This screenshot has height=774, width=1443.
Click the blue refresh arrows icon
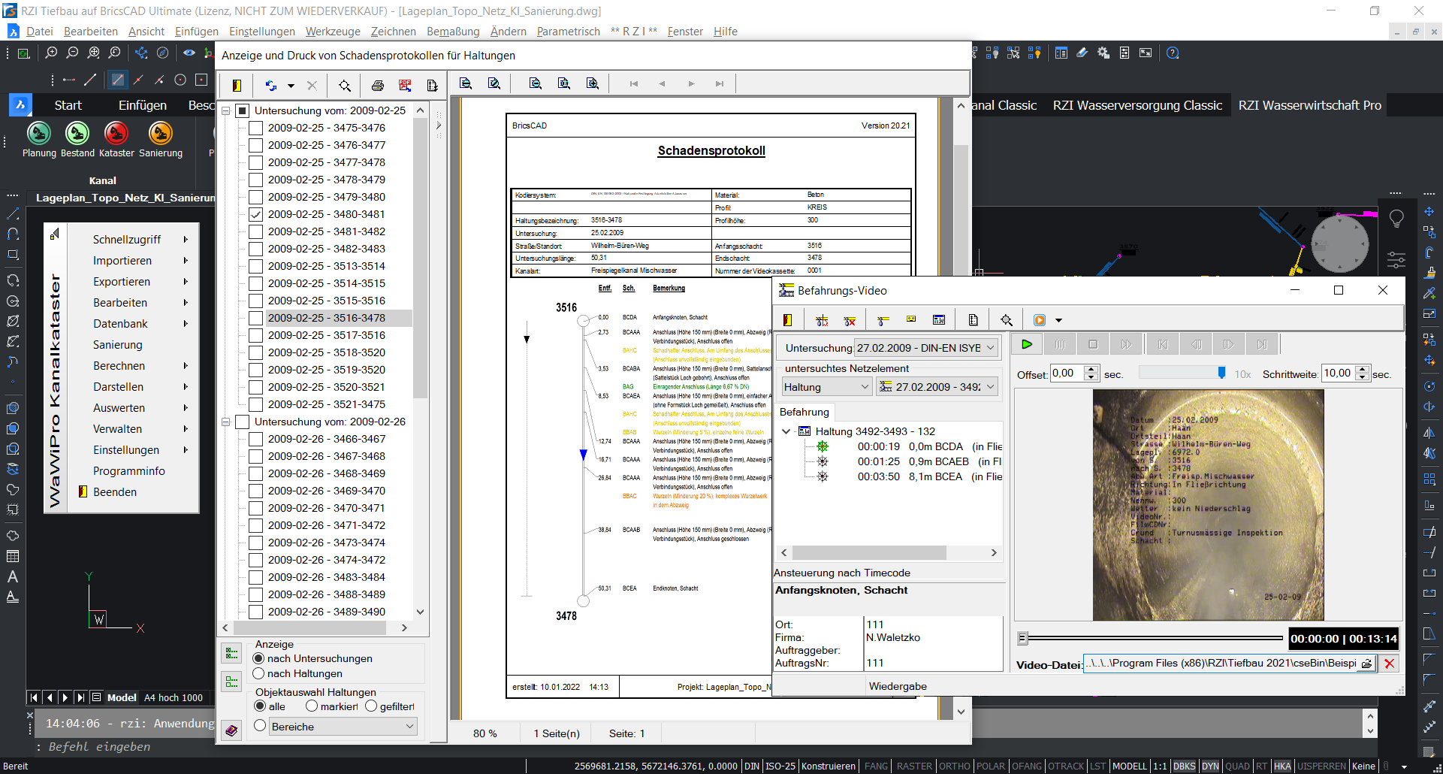coord(270,86)
